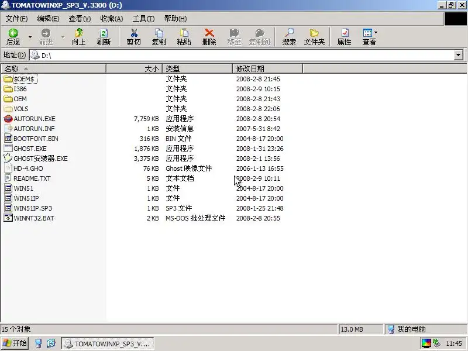Open the 帮助(H) menu
468x351 pixels.
coord(175,19)
